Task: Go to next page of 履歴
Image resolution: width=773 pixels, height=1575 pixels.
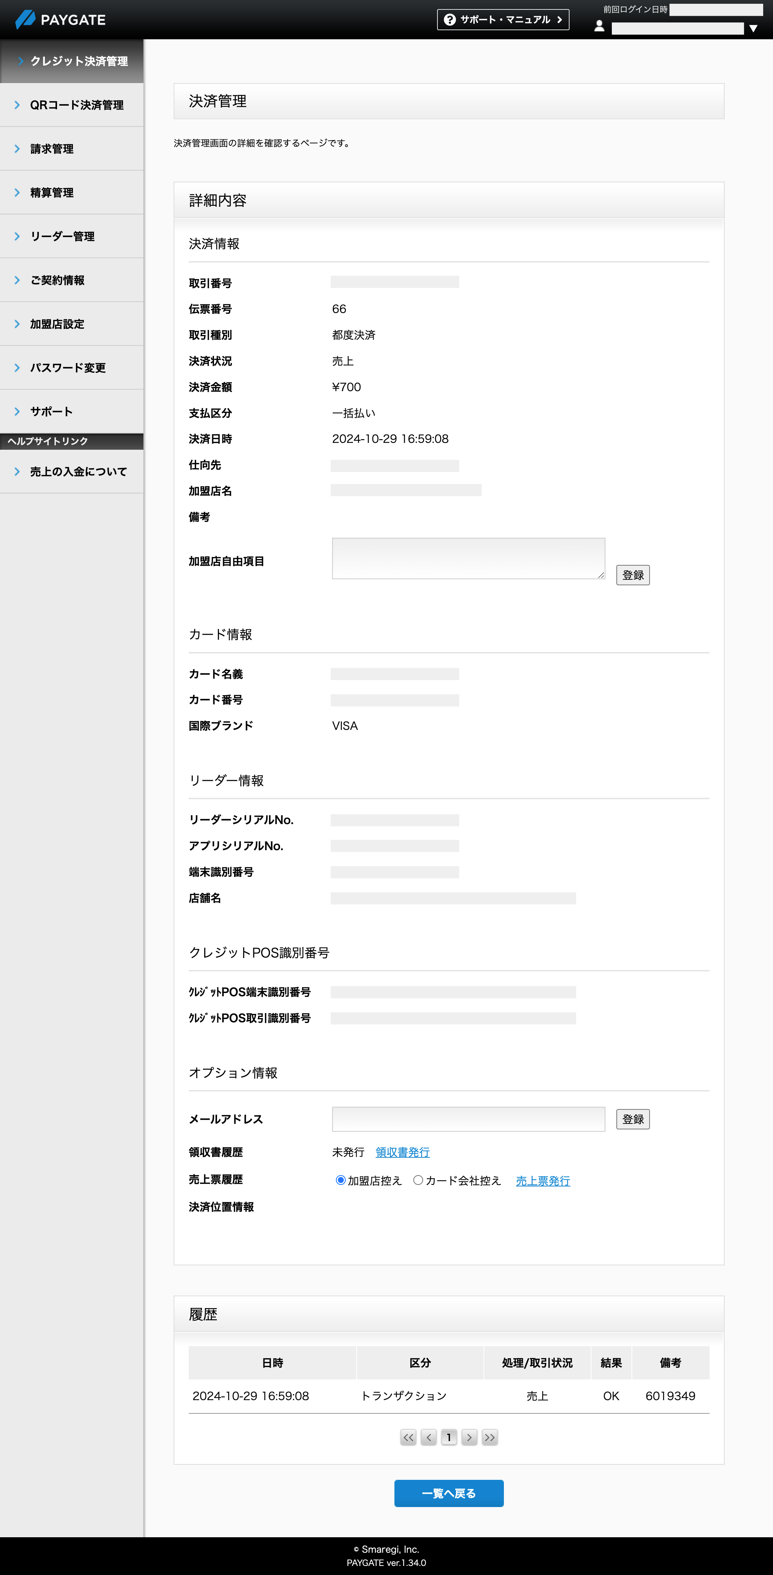Action: tap(469, 1438)
